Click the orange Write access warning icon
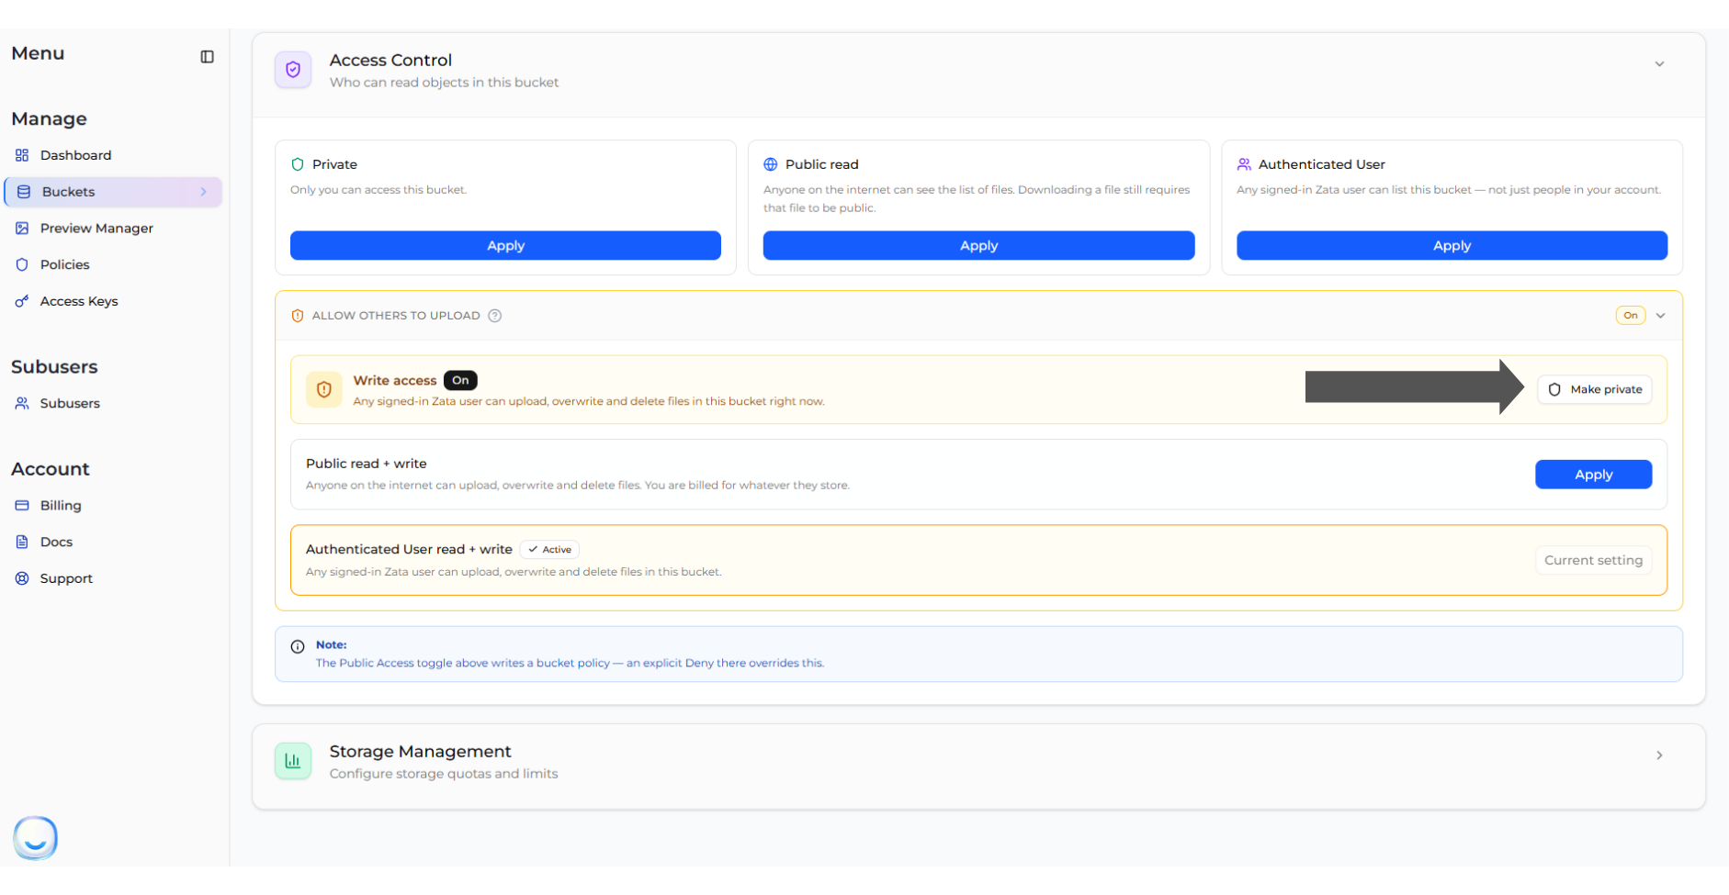 324,389
